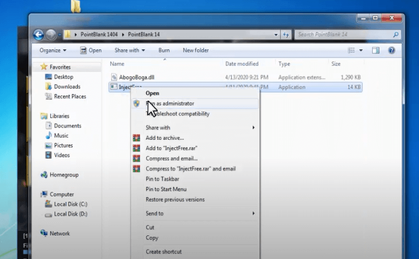Choose Add to "InjectFree.rar"
419x259 pixels.
pos(195,148)
